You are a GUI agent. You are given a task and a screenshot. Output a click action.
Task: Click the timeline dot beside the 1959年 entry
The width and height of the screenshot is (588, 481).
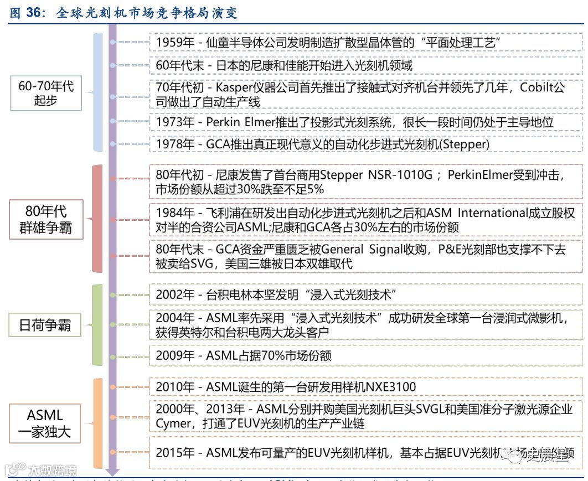click(112, 43)
